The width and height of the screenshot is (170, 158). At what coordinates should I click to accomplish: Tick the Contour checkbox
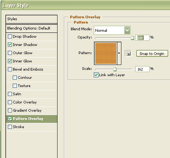pos(15,78)
